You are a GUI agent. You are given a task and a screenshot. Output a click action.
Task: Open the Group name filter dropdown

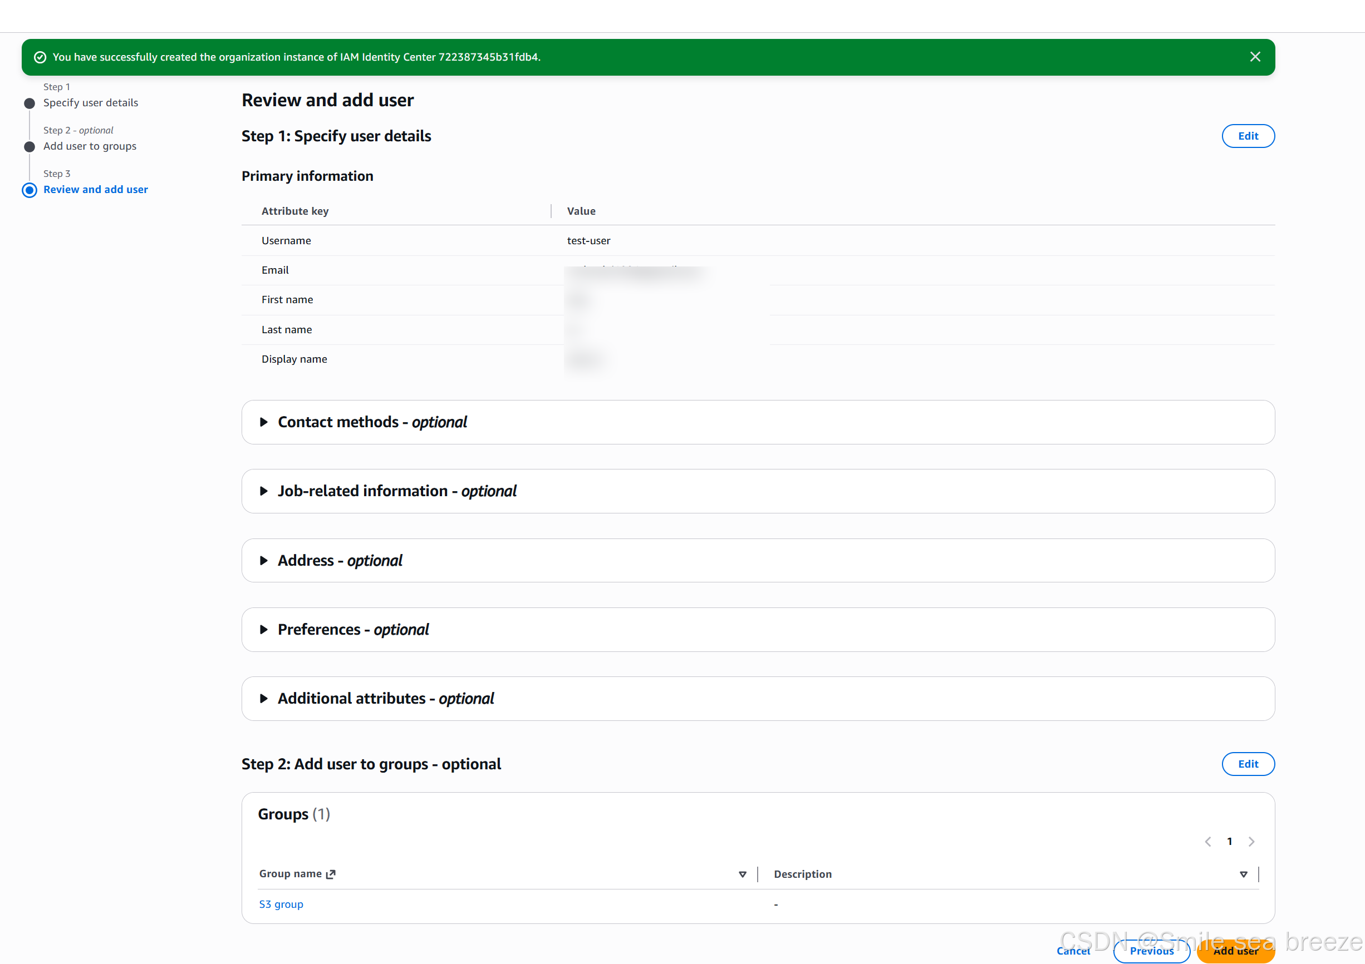[742, 874]
